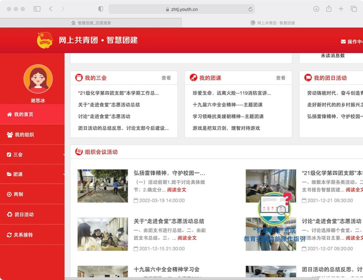Click calendar icon beside 2021-12-07 09:20:00
Viewport: 363px width, 280px height.
click(x=304, y=249)
